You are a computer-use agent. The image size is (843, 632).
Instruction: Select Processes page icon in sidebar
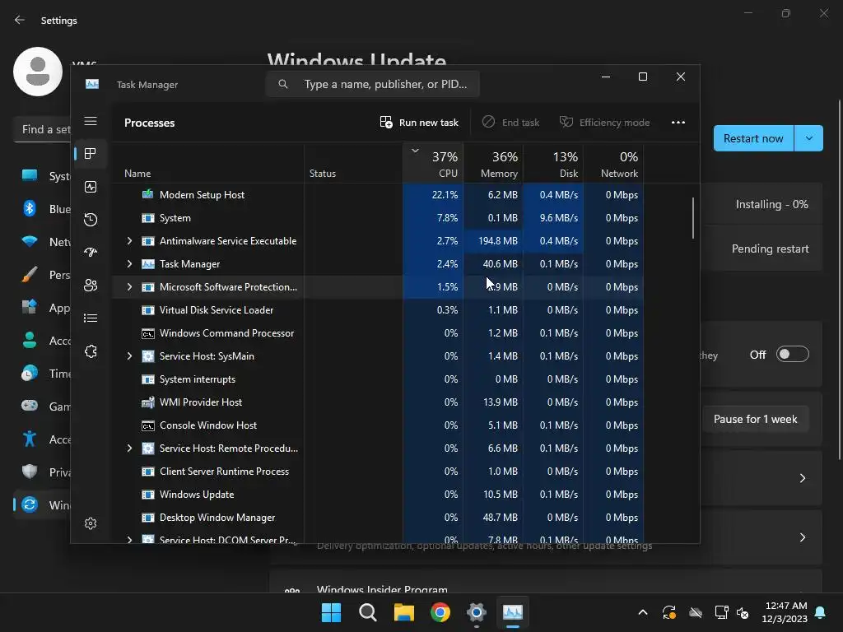[91, 154]
